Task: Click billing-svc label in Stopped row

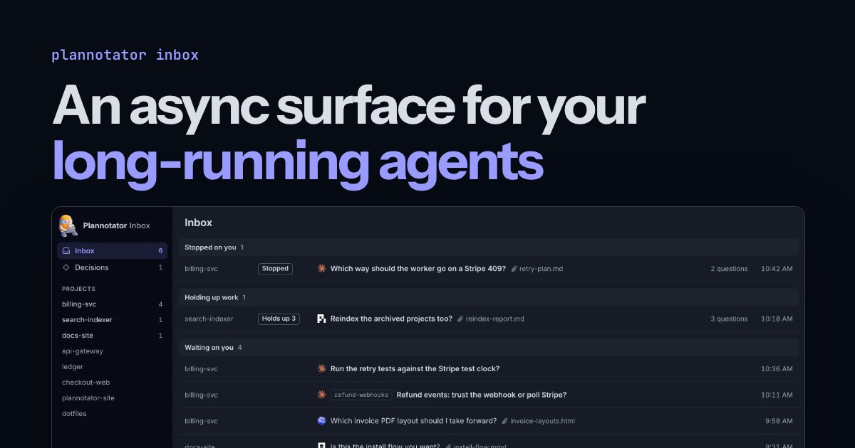Action: 201,269
